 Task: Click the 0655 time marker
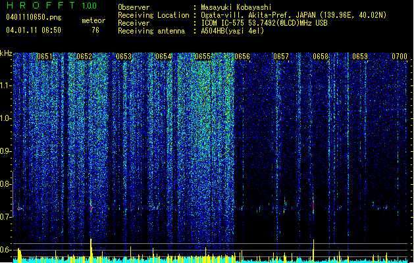[x=203, y=57]
